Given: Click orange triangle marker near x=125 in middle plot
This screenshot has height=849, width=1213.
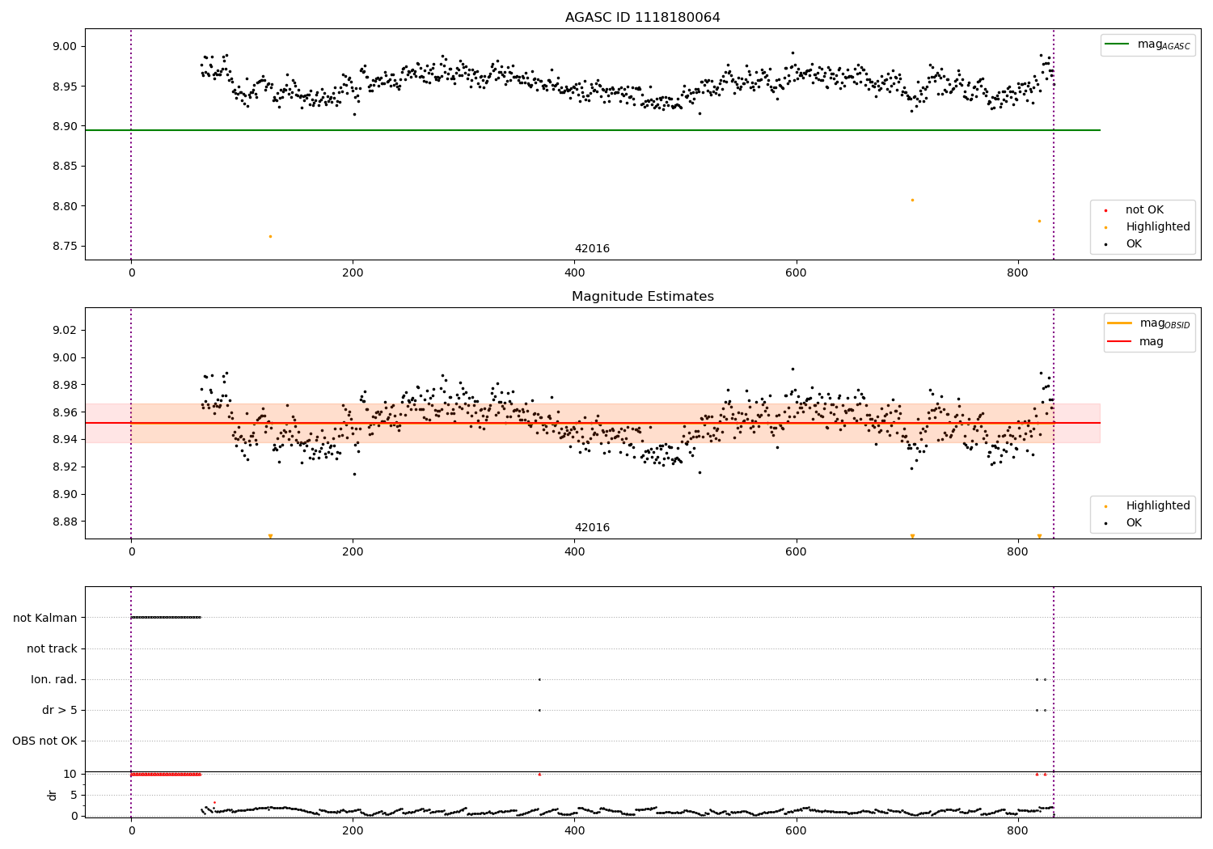Looking at the screenshot, I should [x=270, y=536].
